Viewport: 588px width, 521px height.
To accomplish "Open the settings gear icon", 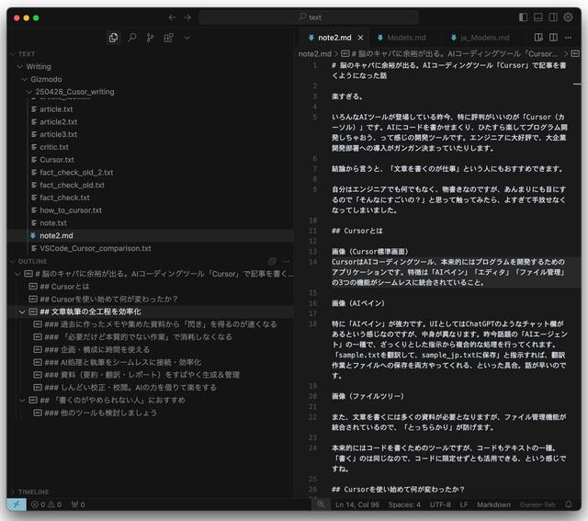I will tap(568, 17).
